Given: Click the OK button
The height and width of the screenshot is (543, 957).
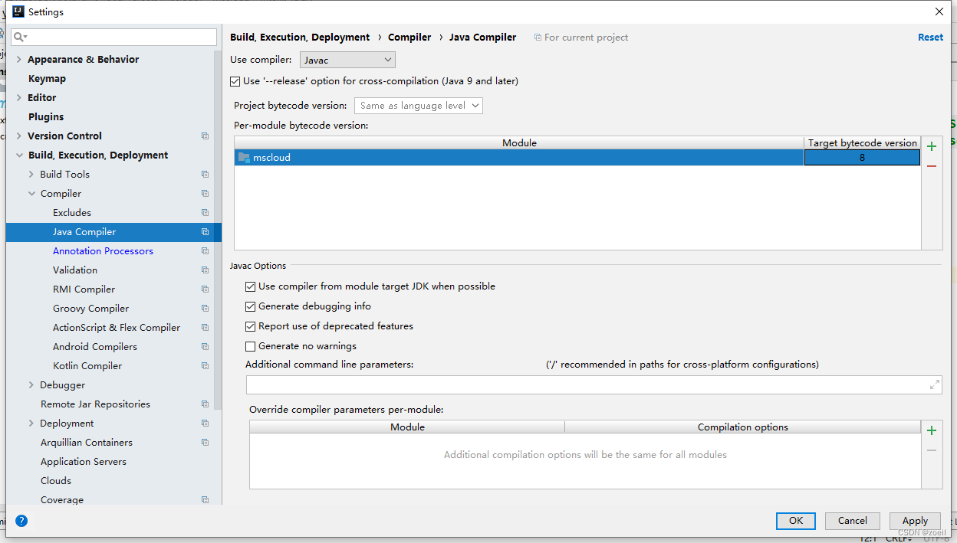Looking at the screenshot, I should (796, 521).
